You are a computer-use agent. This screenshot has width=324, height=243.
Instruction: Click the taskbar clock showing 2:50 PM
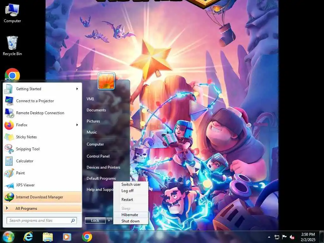(308, 237)
